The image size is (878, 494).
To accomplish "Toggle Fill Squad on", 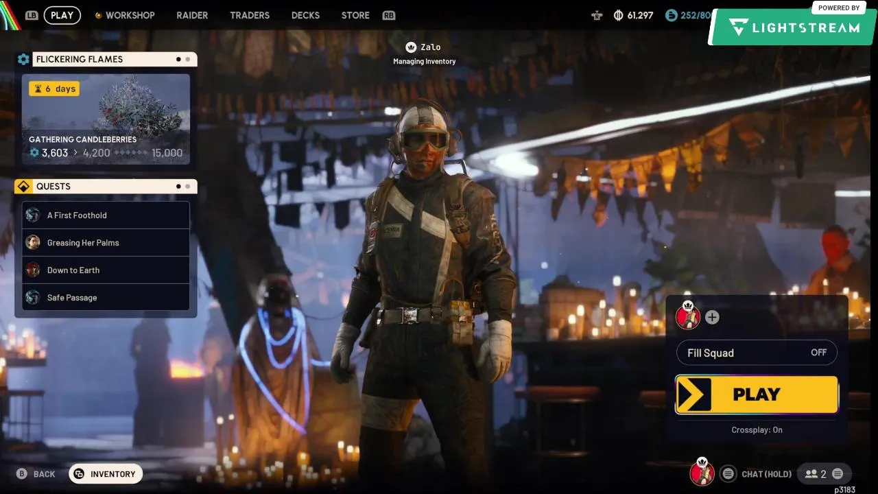I will (x=757, y=353).
